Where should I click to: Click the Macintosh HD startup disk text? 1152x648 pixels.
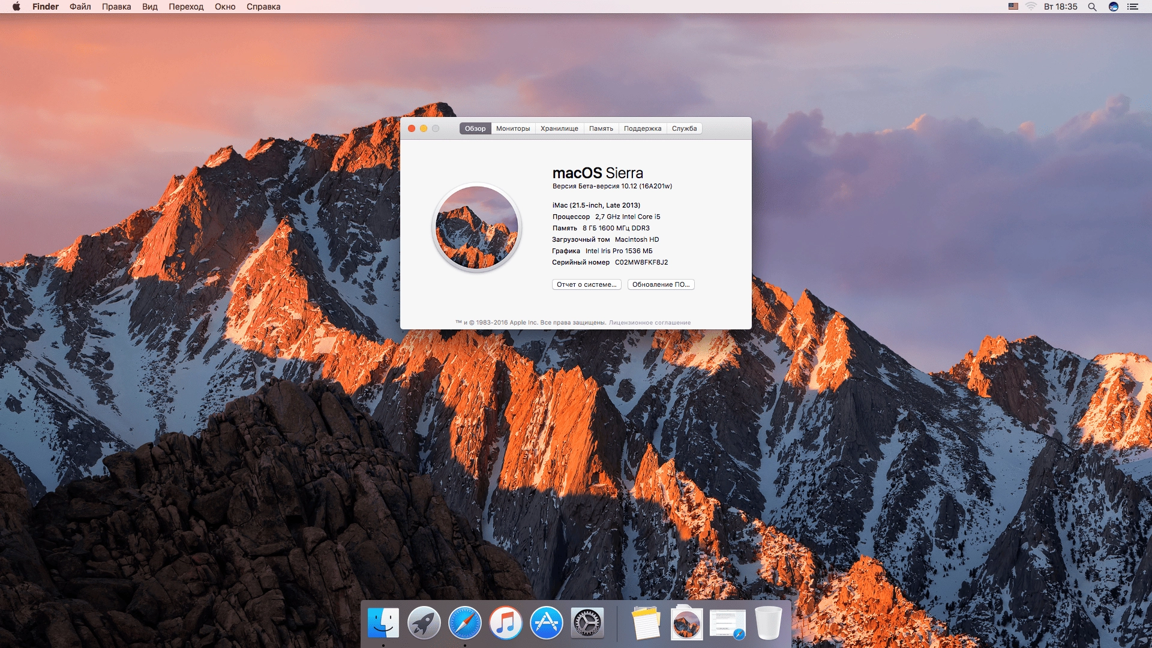click(637, 239)
